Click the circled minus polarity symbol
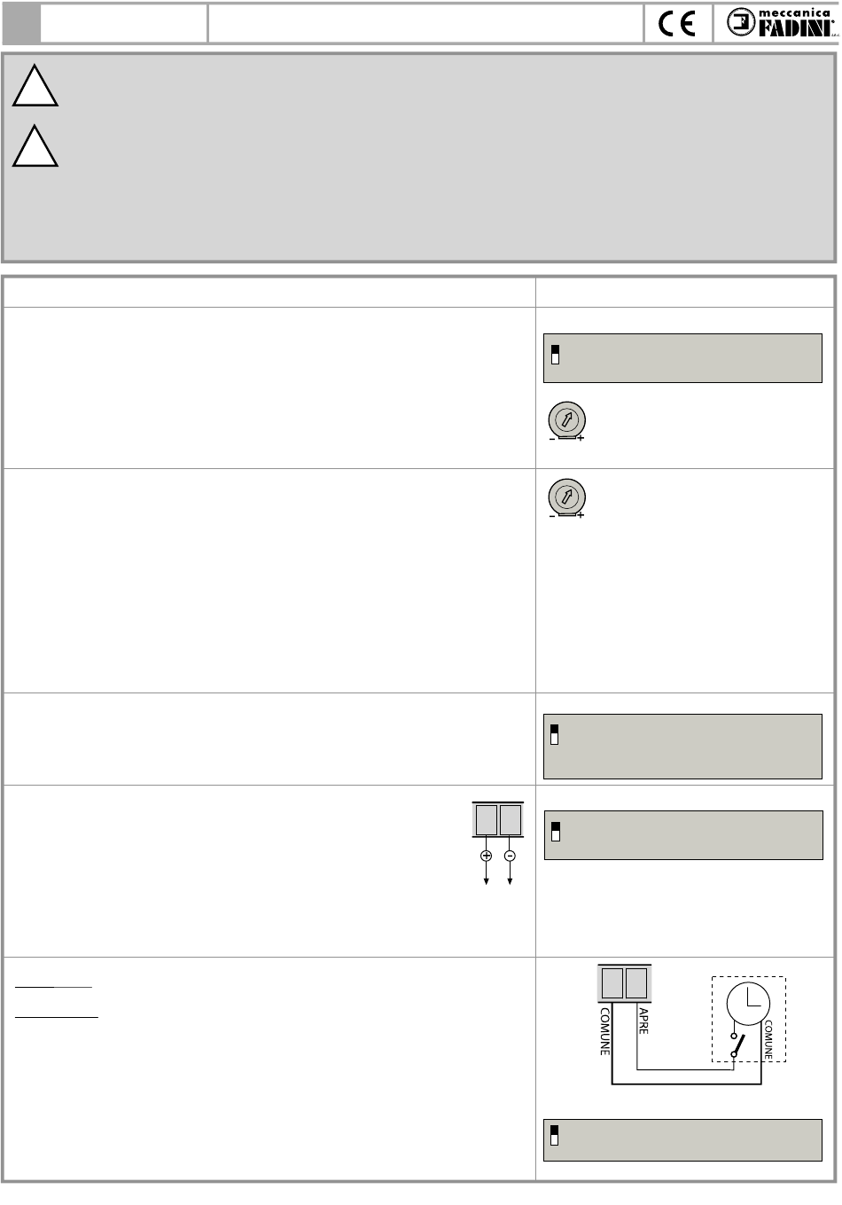Image resolution: width=842 pixels, height=1205 pixels. (x=510, y=856)
